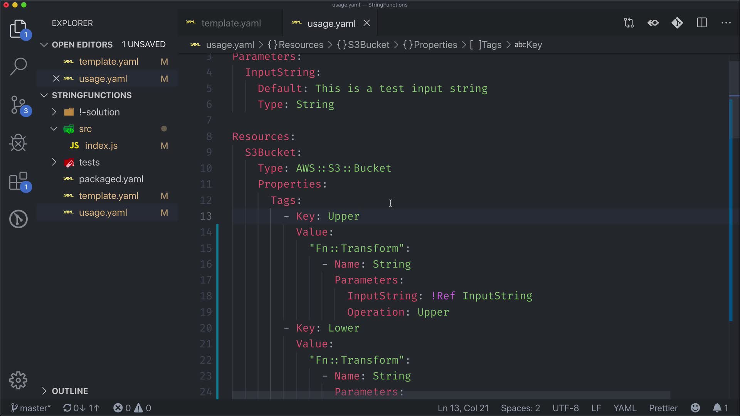Screen dimensions: 740x416
Task: Open index.js in the explorer
Action: [101, 146]
